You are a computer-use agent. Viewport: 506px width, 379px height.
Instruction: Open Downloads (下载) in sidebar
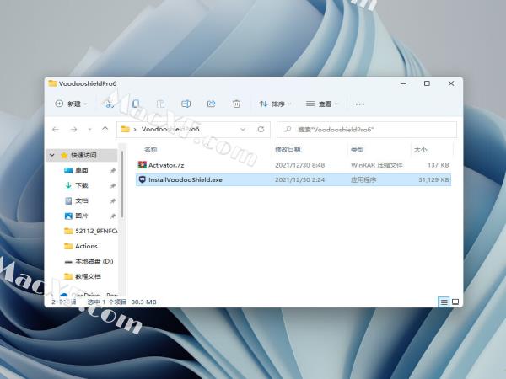click(82, 185)
